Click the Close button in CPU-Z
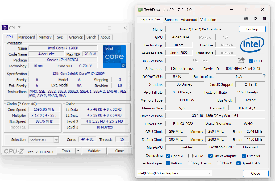This screenshot has height=181, width=275. pyautogui.click(x=119, y=151)
